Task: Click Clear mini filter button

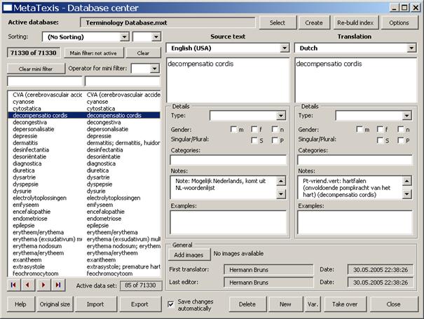Action: (36, 69)
